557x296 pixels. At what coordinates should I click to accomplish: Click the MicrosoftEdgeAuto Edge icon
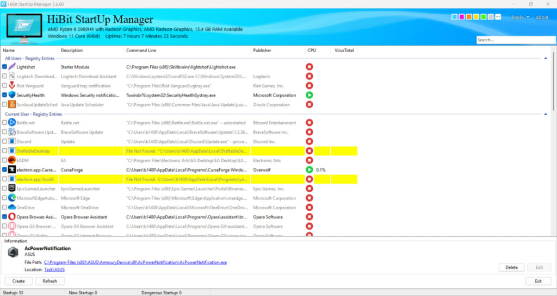[12, 198]
